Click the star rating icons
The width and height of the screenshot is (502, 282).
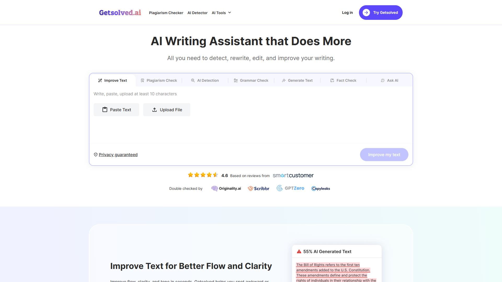coord(203,175)
